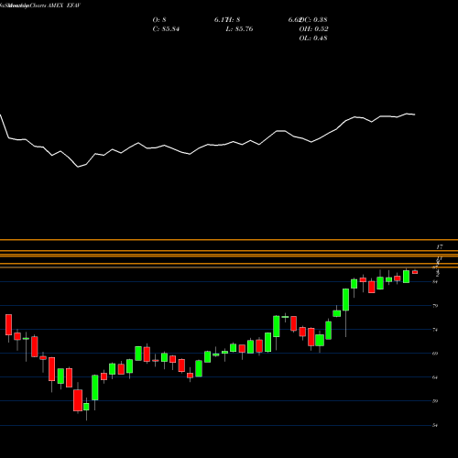Select the low value L: 85.76
This screenshot has width=458, height=458.
(239, 29)
